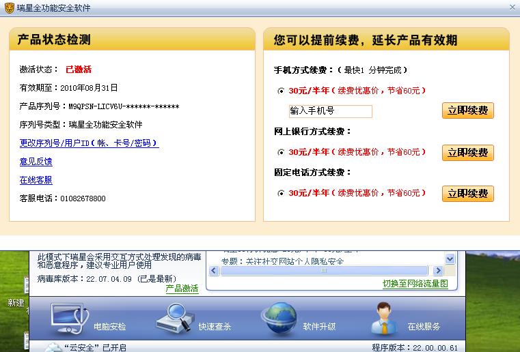Click the Rising shield logo in title bar
Screen dimensions: 520x352
pyautogui.click(x=10, y=8)
